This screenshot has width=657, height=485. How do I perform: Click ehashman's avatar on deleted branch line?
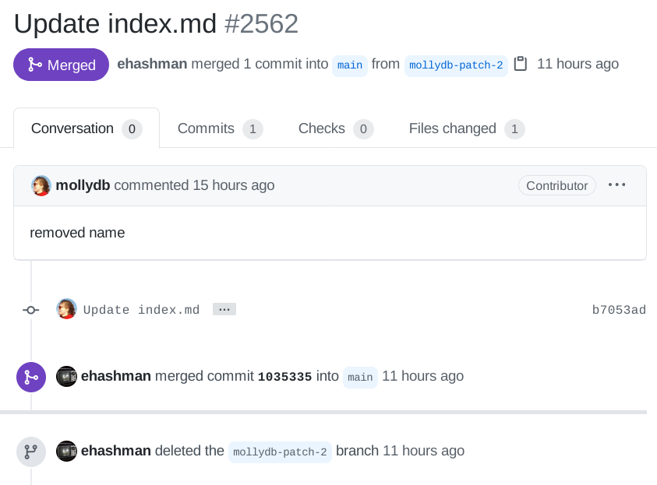click(x=66, y=451)
